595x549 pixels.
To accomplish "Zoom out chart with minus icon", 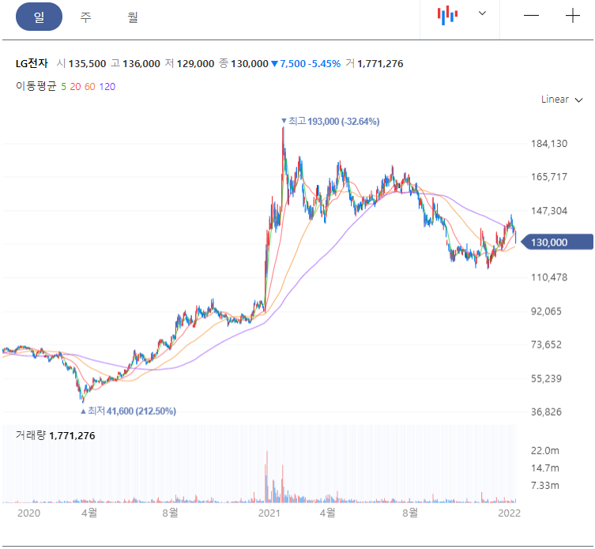I will click(531, 16).
